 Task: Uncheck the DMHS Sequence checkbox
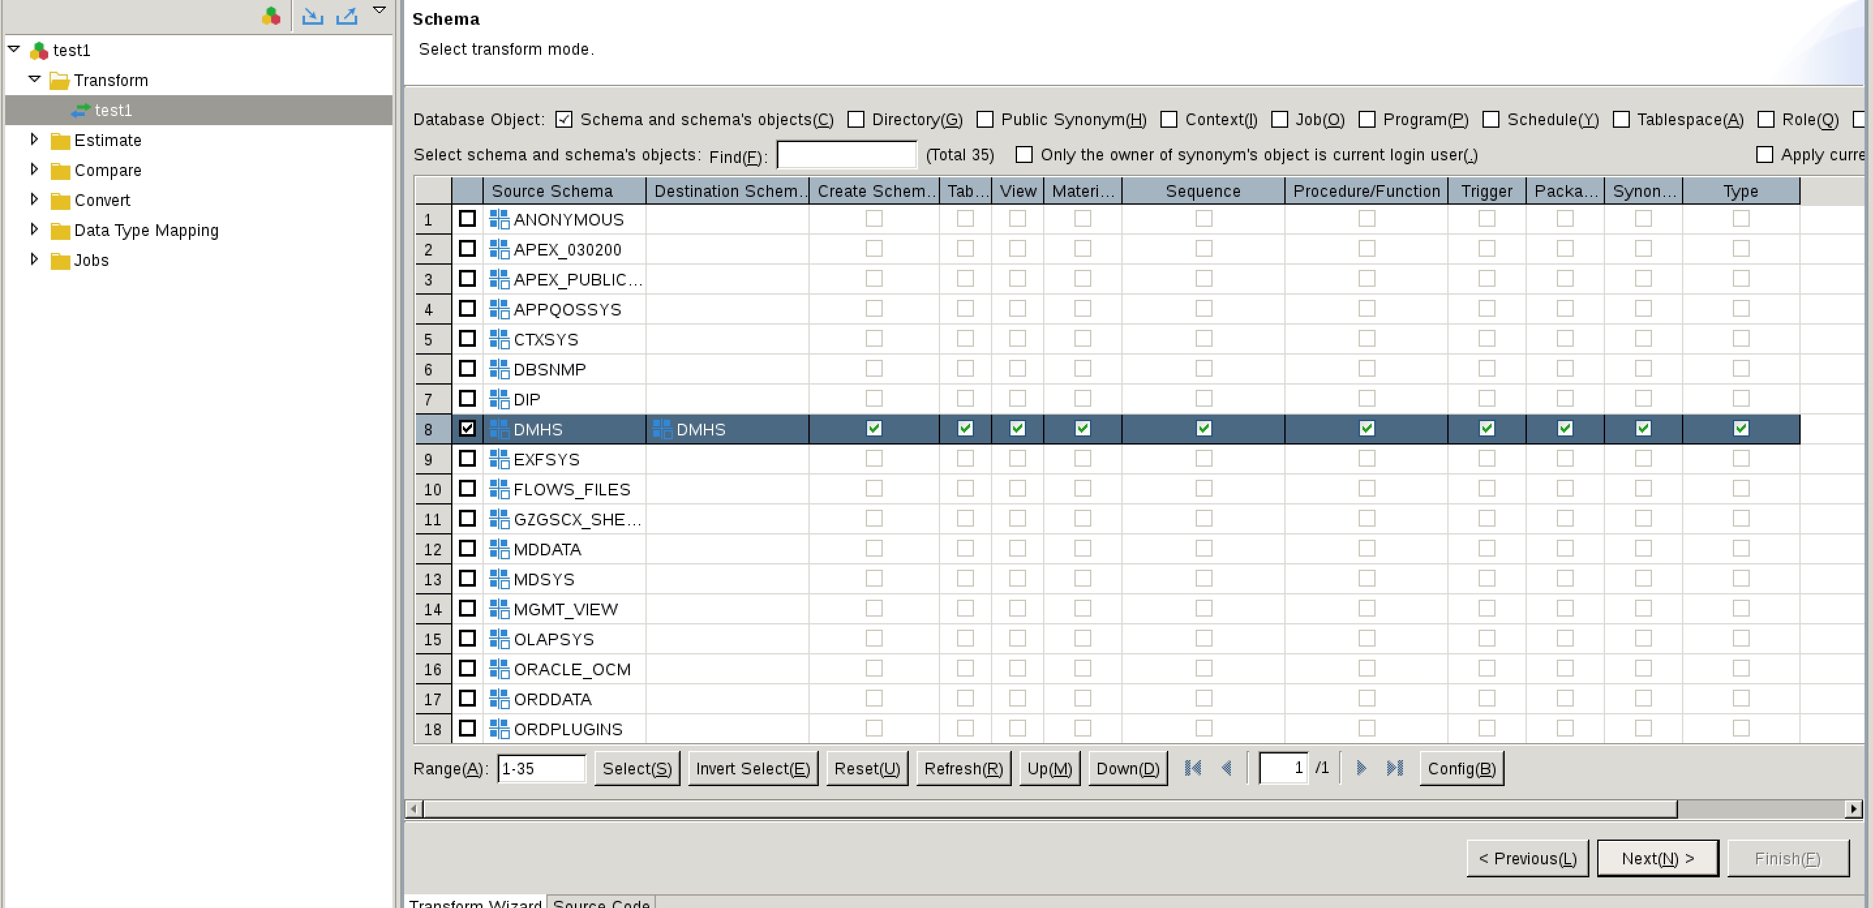[1203, 428]
